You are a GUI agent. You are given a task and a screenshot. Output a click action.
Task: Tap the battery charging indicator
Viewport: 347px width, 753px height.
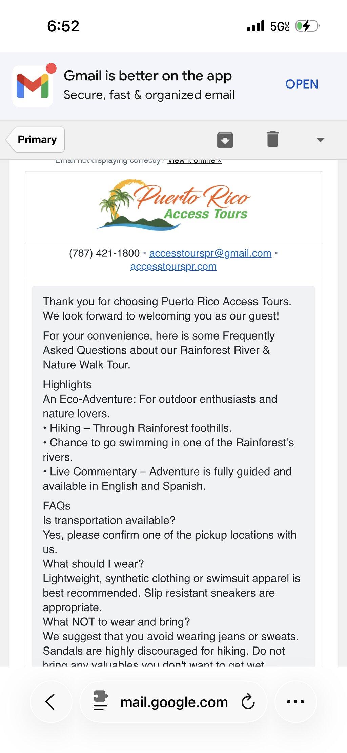pyautogui.click(x=307, y=26)
